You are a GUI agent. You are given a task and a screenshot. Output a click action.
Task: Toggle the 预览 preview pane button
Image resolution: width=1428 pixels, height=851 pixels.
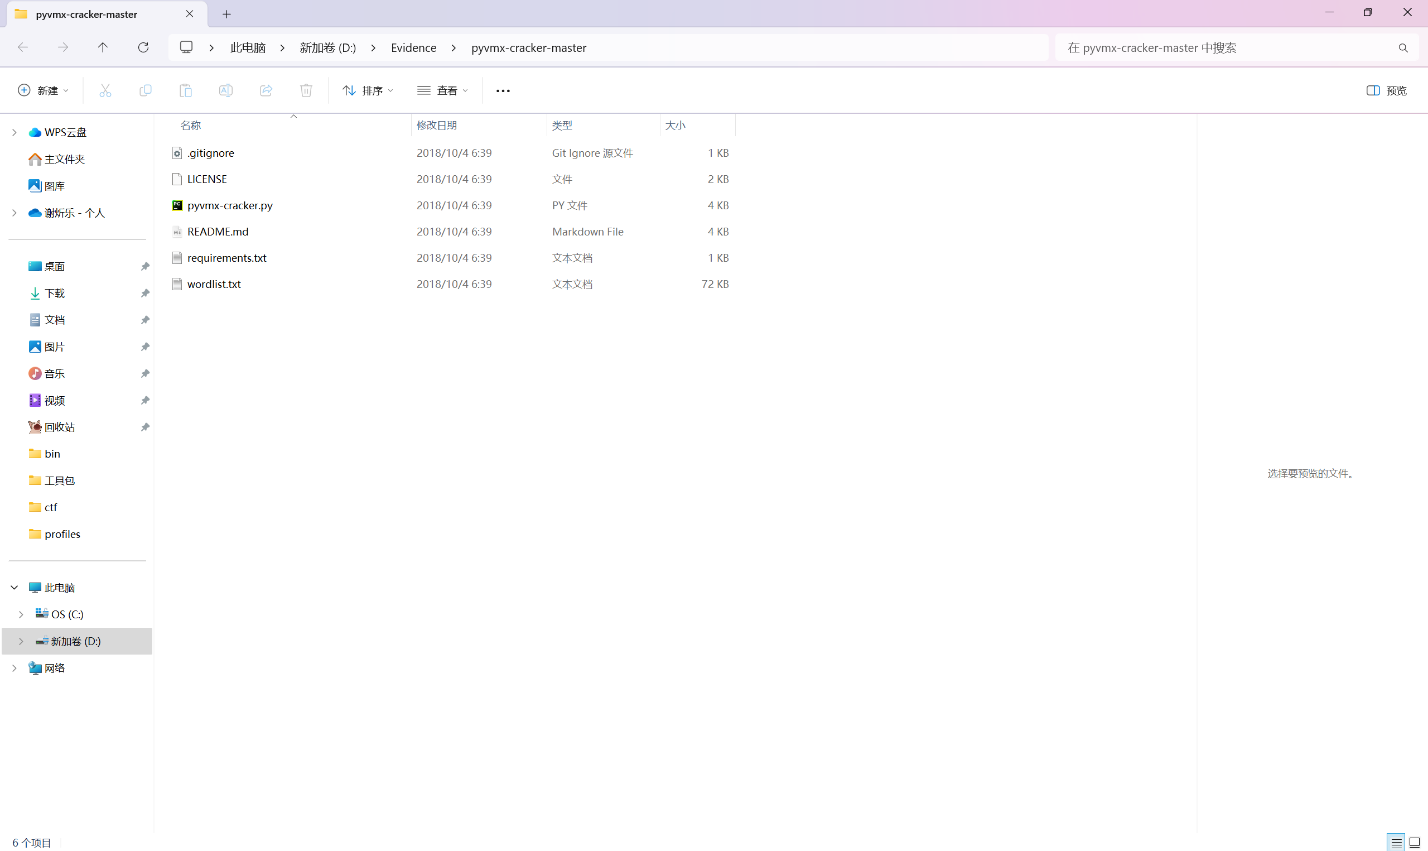click(x=1386, y=90)
